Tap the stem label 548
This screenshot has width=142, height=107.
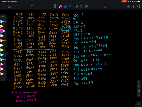(76, 84)
